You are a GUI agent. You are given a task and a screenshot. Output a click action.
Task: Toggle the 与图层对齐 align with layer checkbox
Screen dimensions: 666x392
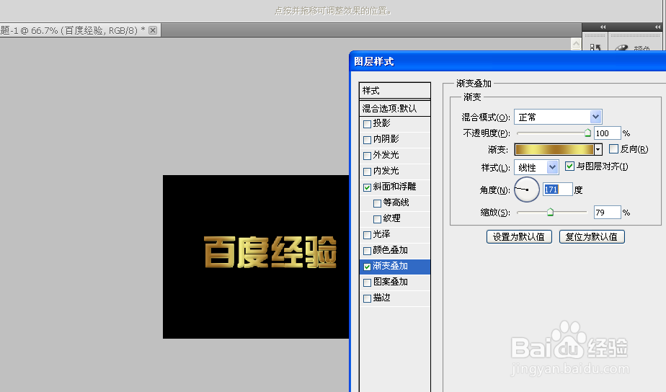[x=569, y=166]
